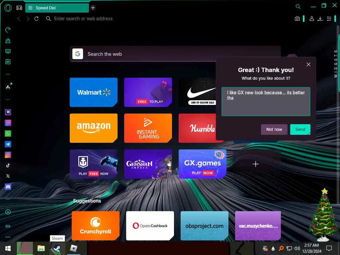The width and height of the screenshot is (340, 255).
Task: Open Telegram in sidebar
Action: (x=8, y=144)
